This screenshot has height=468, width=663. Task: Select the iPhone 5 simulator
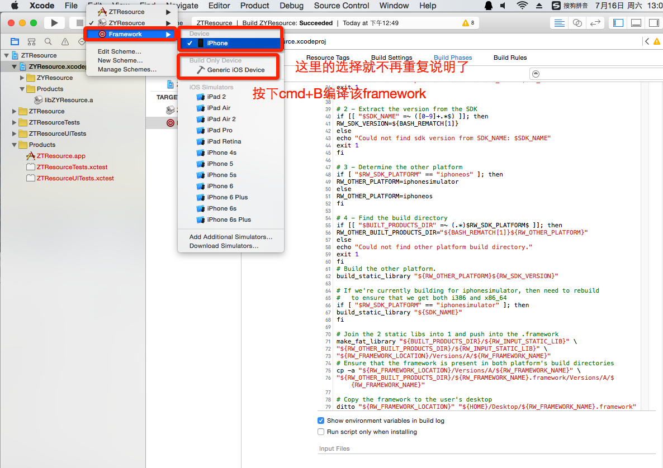(x=231, y=164)
